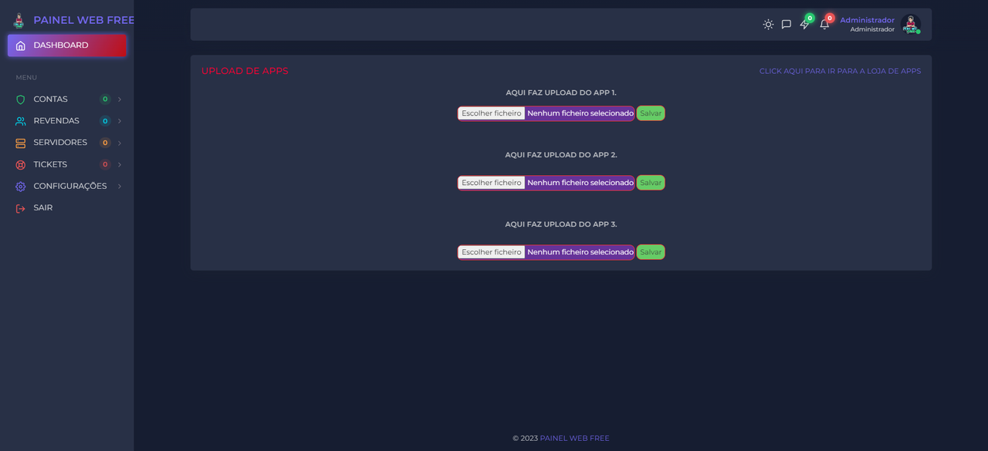Viewport: 988px width, 451px height.
Task: Click the Contas count badge
Action: point(105,99)
